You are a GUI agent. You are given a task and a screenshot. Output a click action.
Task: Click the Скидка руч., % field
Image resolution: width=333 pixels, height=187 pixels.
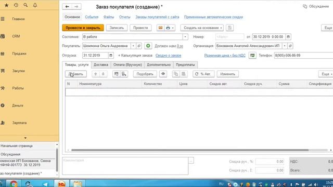(x=270, y=162)
